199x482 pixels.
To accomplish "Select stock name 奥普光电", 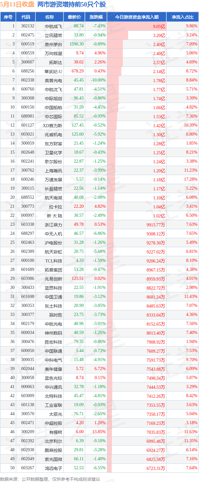I will 53,81.
